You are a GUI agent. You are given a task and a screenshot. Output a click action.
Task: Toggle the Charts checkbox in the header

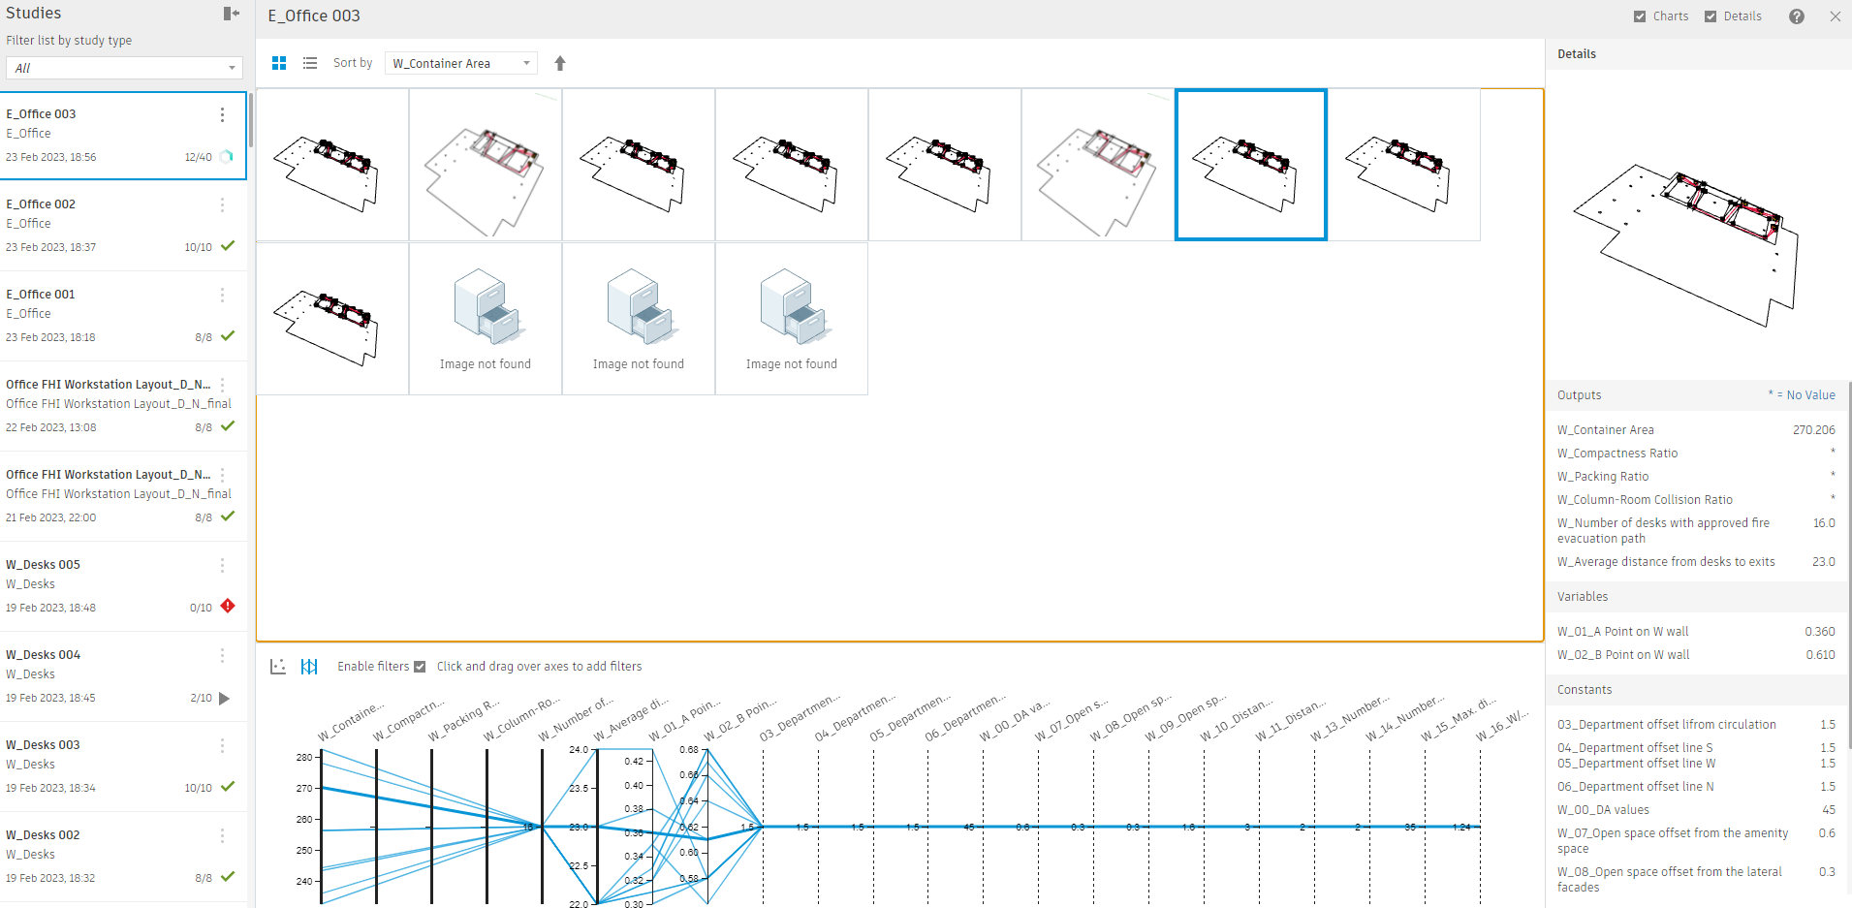click(x=1640, y=16)
